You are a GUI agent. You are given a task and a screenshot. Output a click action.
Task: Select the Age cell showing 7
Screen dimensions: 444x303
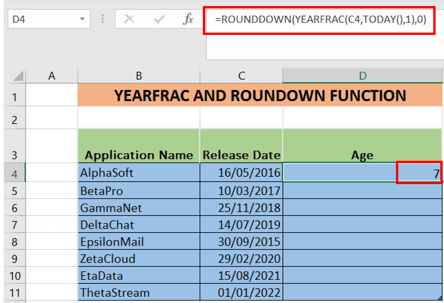(x=362, y=172)
